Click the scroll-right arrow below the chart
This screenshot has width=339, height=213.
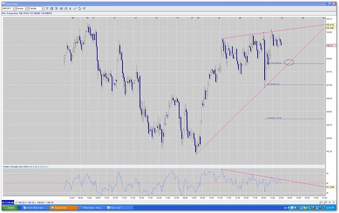(334, 202)
